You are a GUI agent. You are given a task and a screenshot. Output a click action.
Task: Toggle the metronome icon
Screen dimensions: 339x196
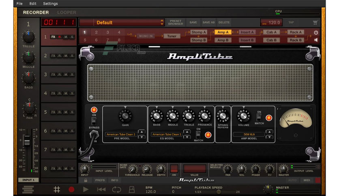click(x=131, y=190)
